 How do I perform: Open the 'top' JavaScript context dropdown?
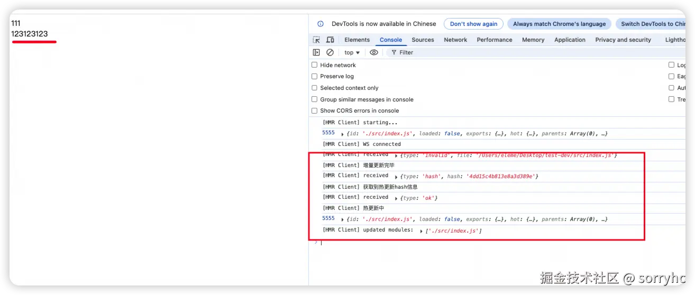[x=352, y=52]
